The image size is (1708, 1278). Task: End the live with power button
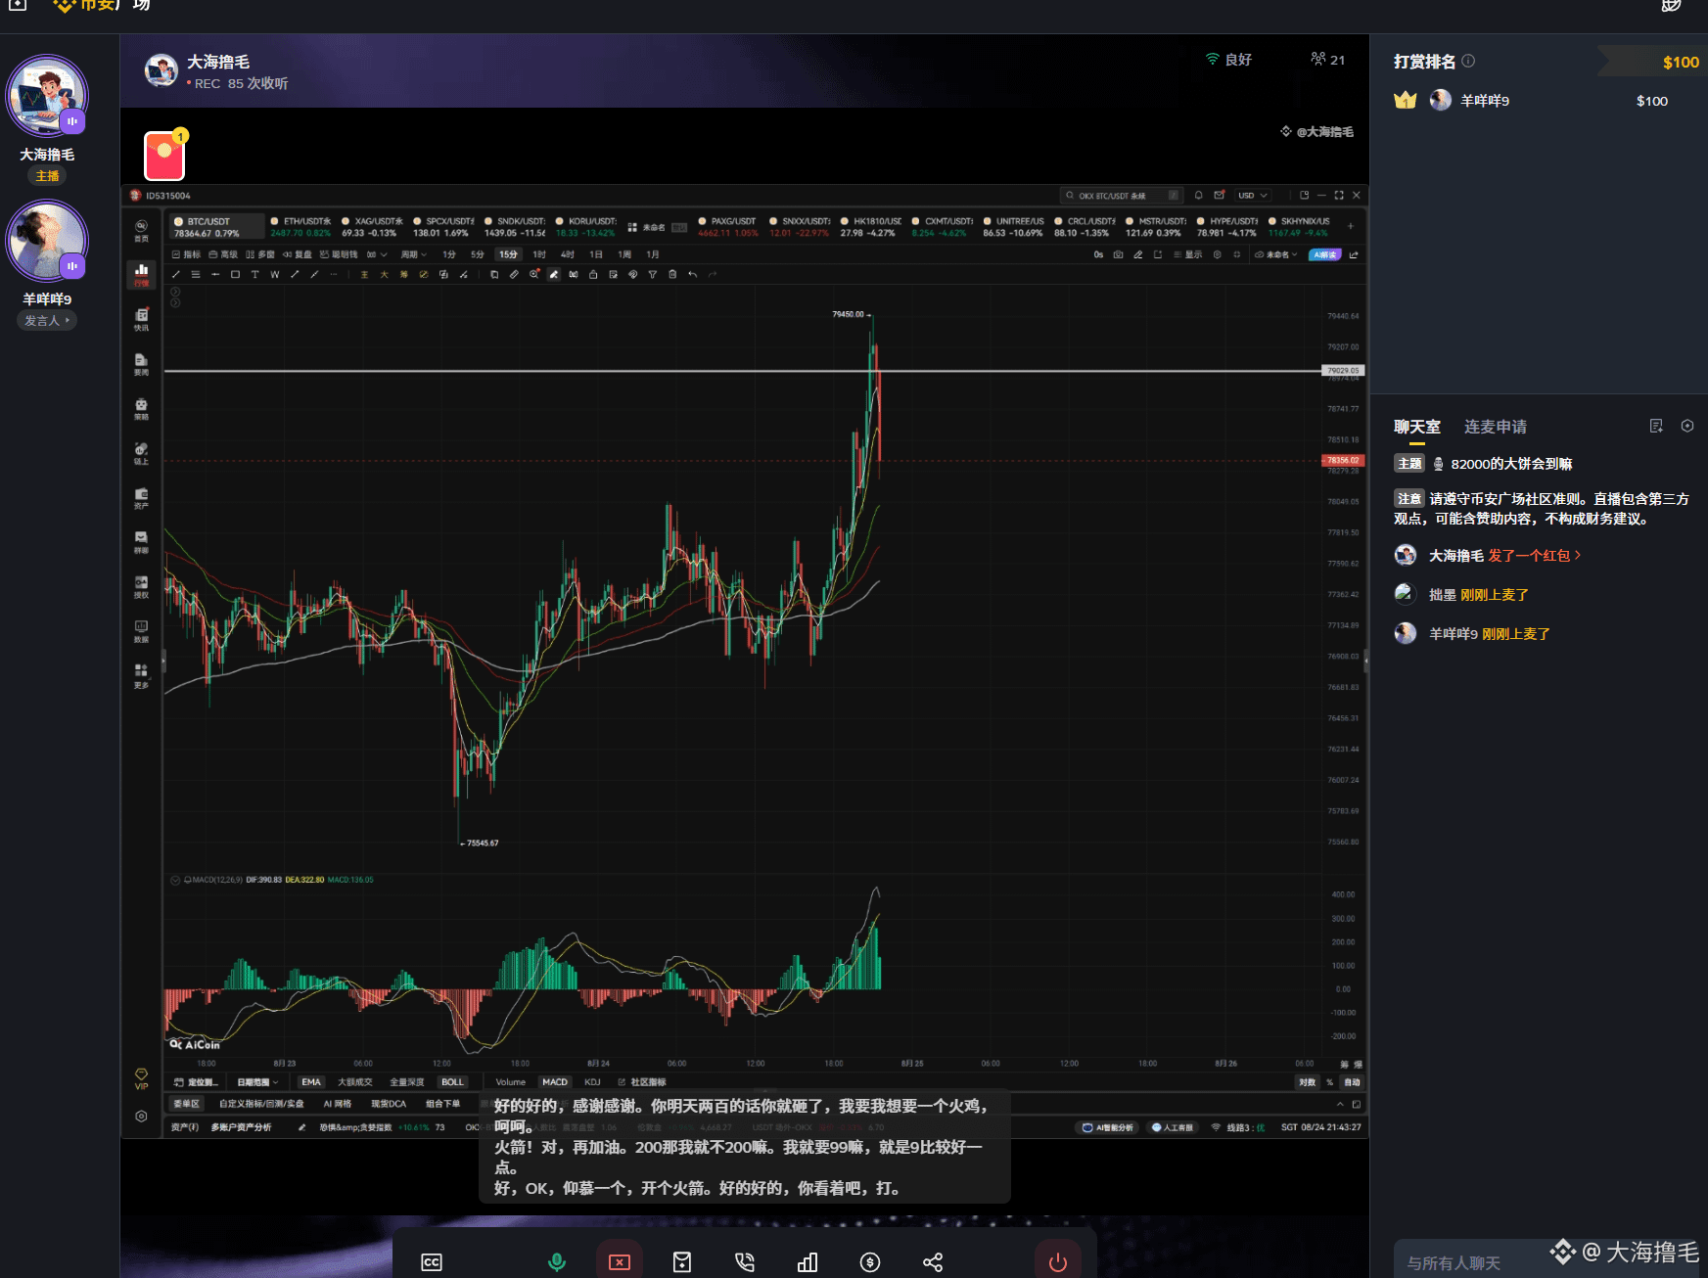1058,1262
